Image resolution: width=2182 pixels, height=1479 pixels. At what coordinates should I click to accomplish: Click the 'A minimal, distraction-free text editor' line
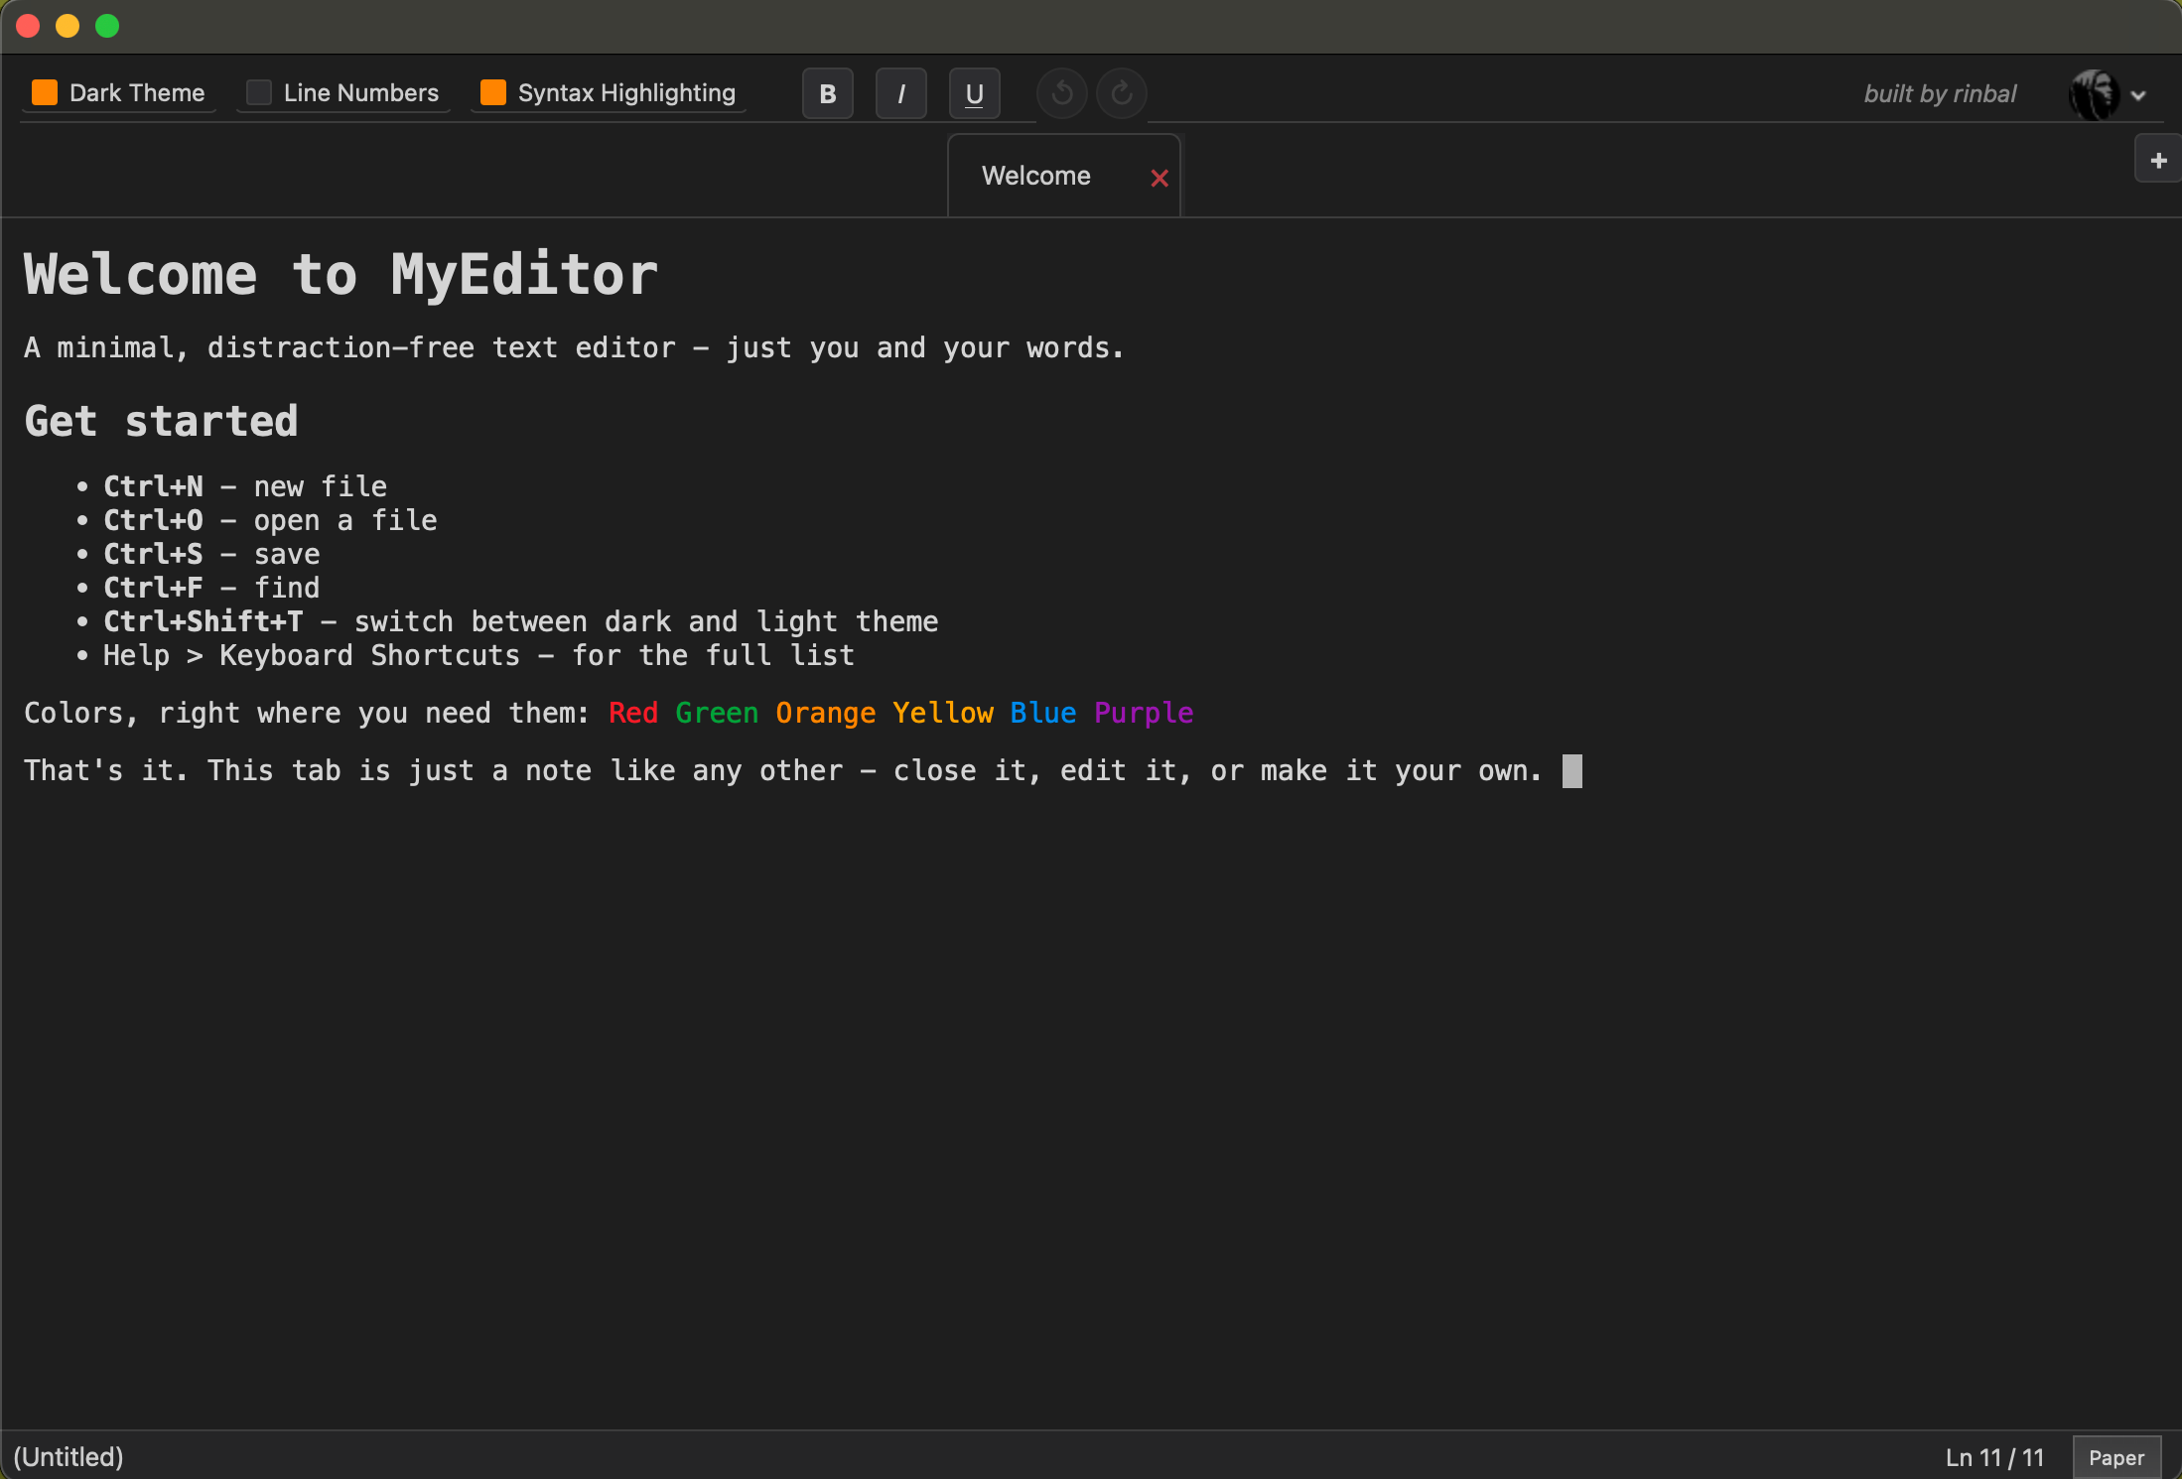(574, 347)
